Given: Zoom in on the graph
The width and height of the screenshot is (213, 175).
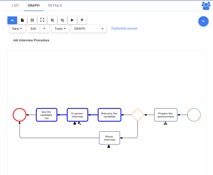Looking at the screenshot, I should [52, 20].
